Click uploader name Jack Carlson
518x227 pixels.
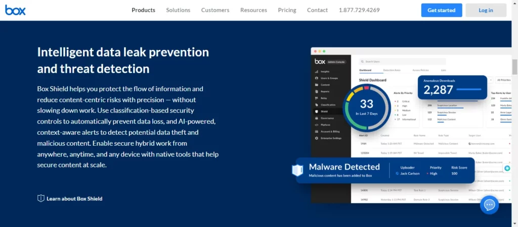410,174
